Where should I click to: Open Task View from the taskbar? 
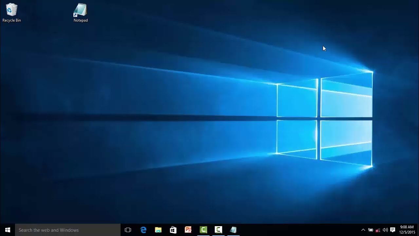point(128,230)
